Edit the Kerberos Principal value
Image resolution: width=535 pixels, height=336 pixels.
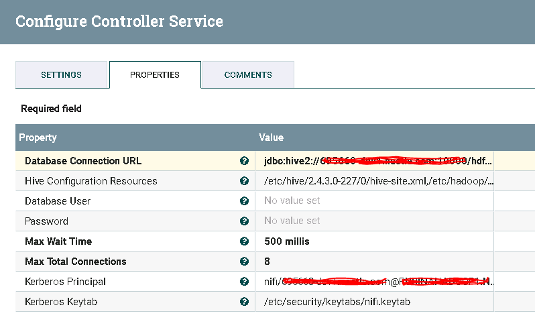coord(374,282)
